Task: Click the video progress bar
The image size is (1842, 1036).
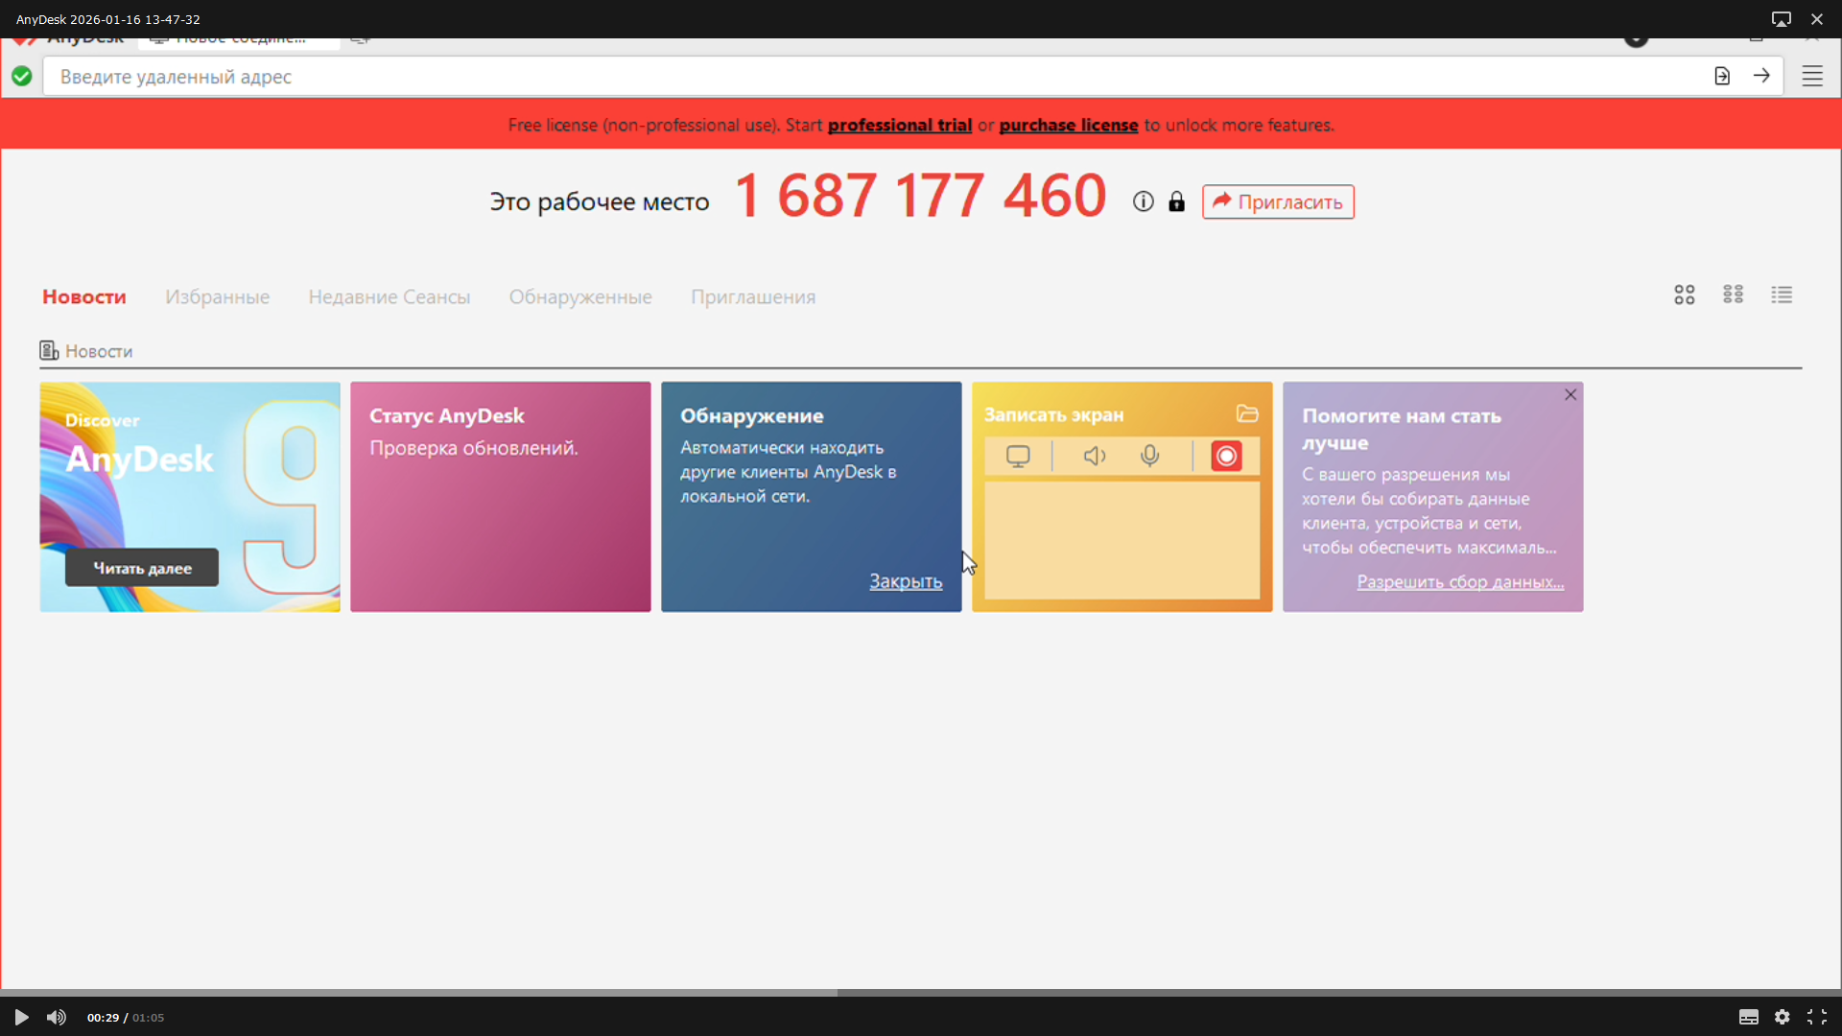Action: [x=921, y=993]
